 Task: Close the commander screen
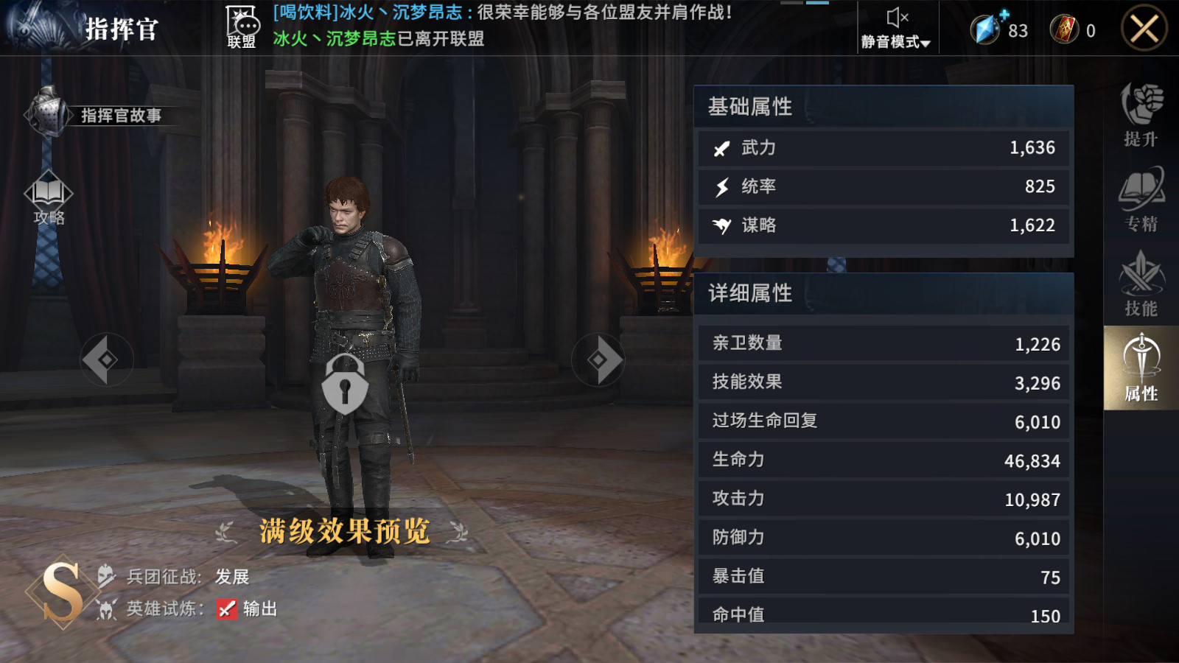[x=1144, y=29]
